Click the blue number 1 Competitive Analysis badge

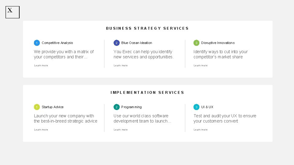37,43
